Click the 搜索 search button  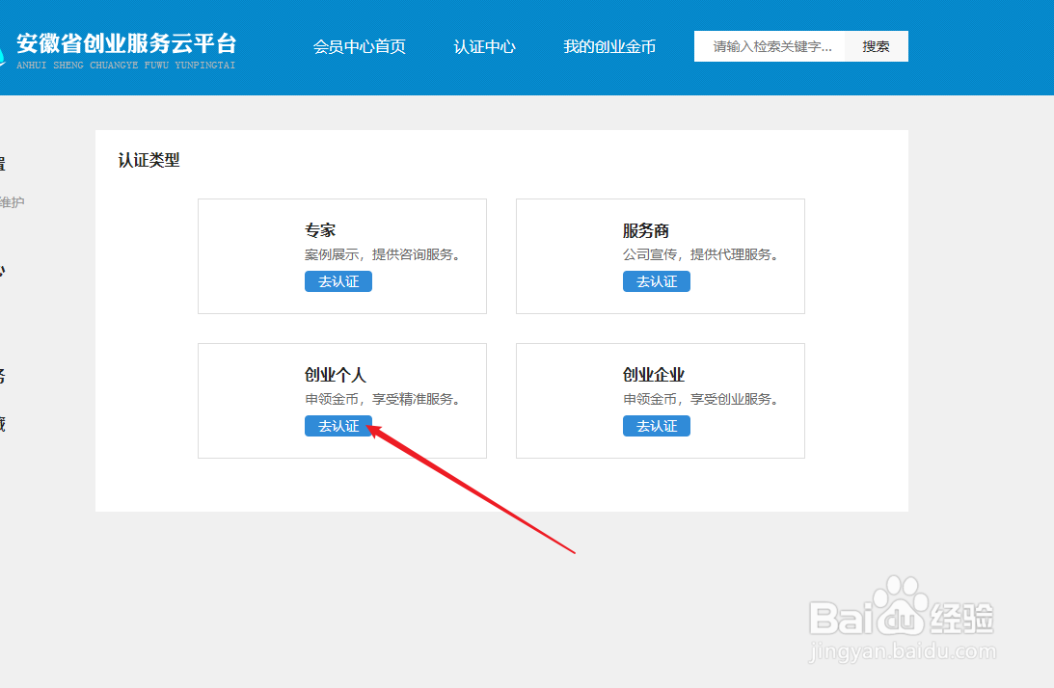point(876,46)
